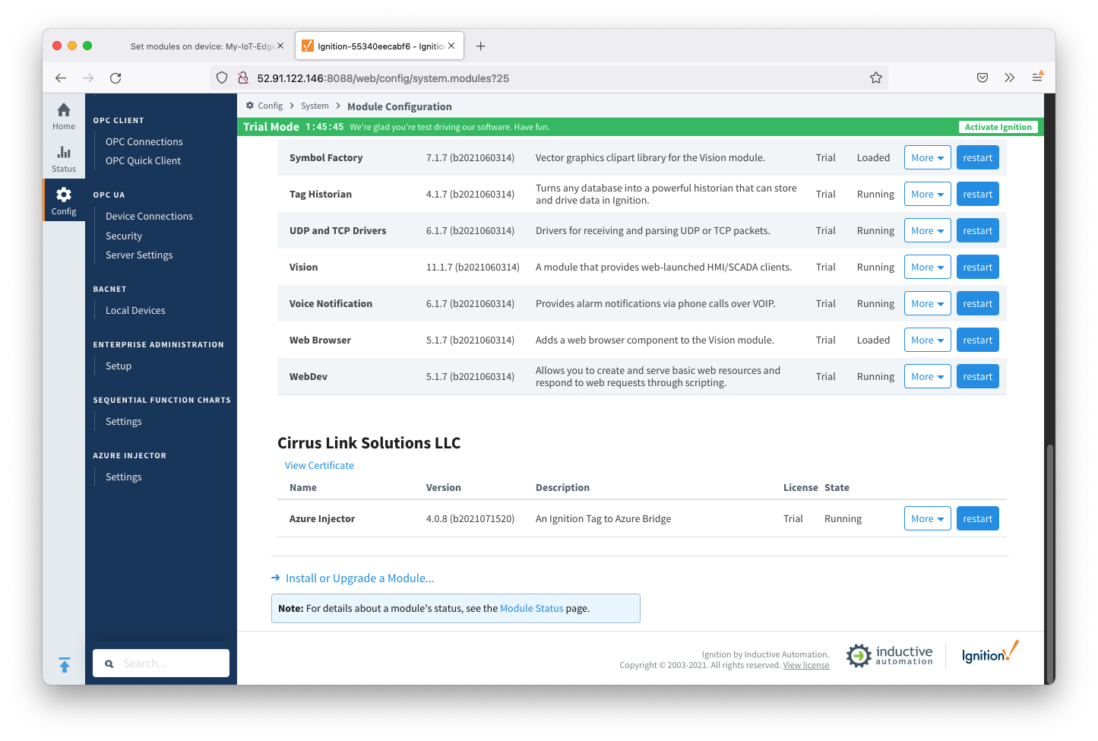Expand More dropdown for Tag Historian
This screenshot has width=1098, height=741.
pyautogui.click(x=927, y=195)
